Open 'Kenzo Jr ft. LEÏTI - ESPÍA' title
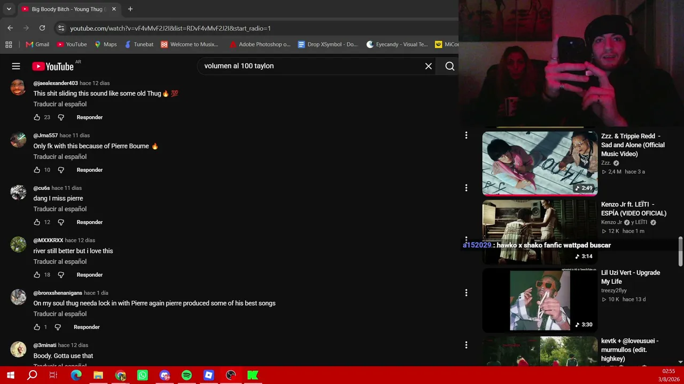Viewport: 684px width, 384px height. pos(634,209)
